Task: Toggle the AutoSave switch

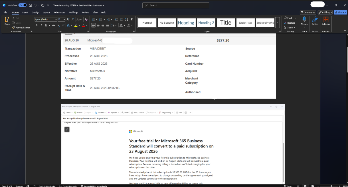Action: (23, 5)
